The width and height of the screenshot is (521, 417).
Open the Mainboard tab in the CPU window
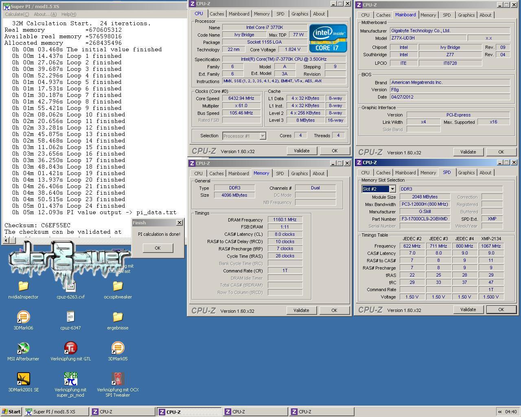239,14
